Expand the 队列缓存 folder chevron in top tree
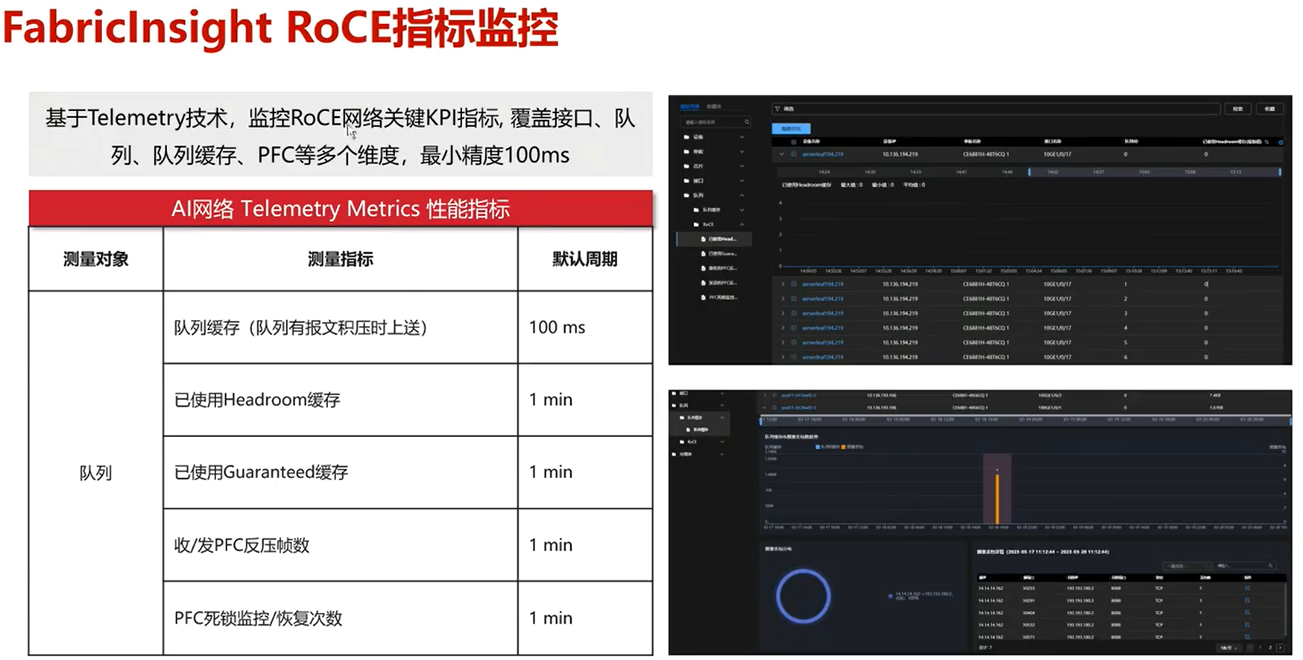The image size is (1303, 660). (x=742, y=210)
